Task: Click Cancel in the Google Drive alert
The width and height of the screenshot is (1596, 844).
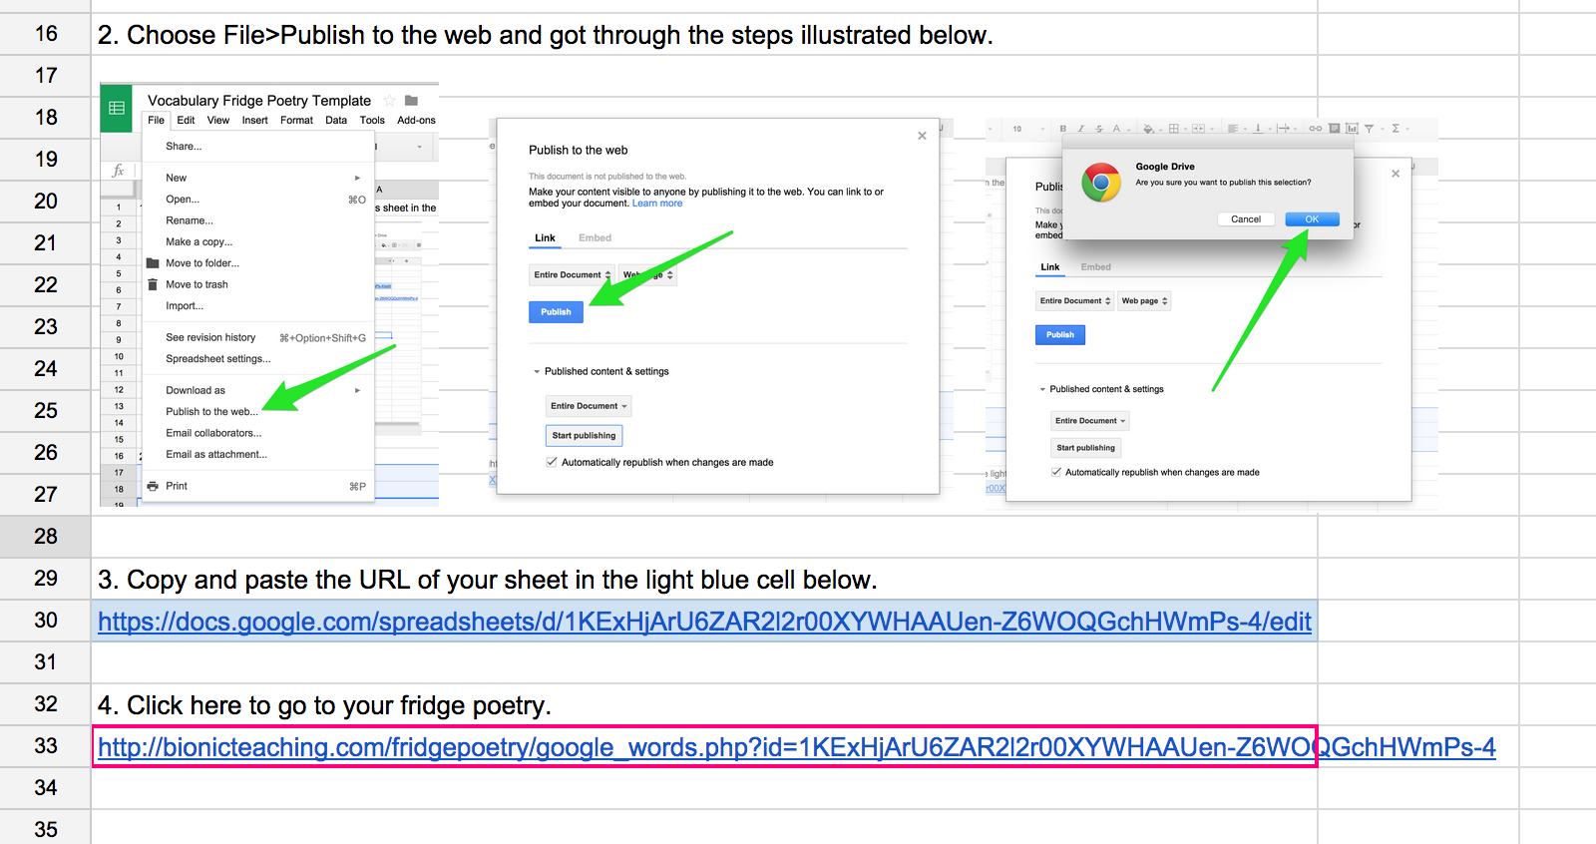Action: [1246, 219]
